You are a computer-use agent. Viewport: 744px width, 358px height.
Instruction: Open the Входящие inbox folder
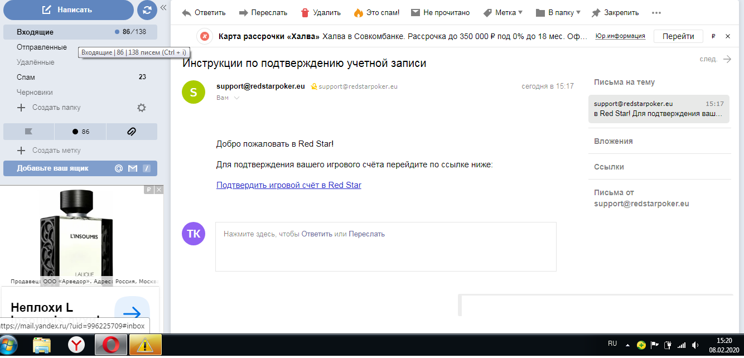click(x=80, y=32)
